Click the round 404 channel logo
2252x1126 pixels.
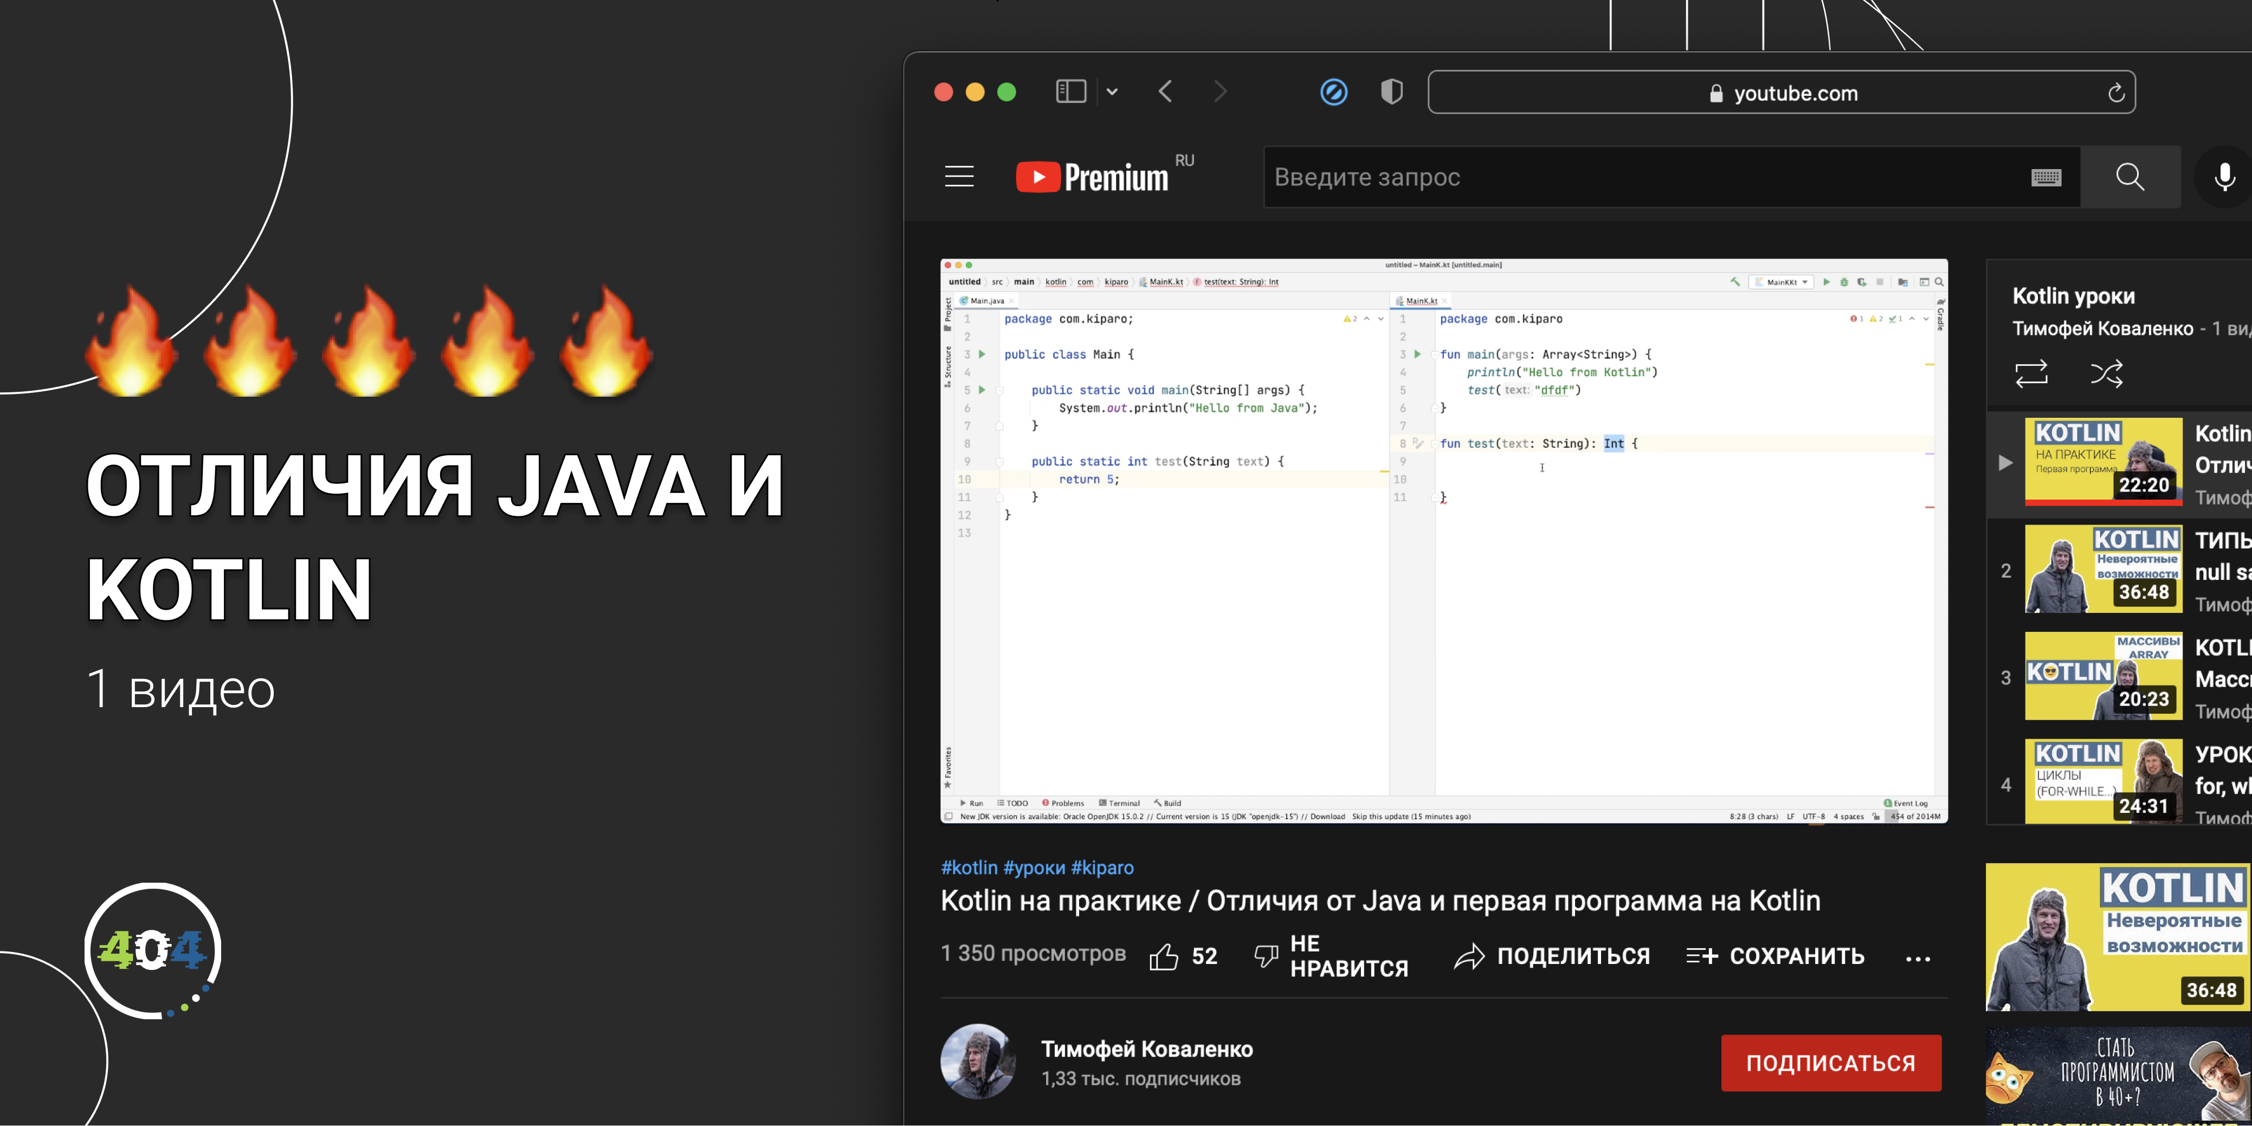tap(153, 950)
